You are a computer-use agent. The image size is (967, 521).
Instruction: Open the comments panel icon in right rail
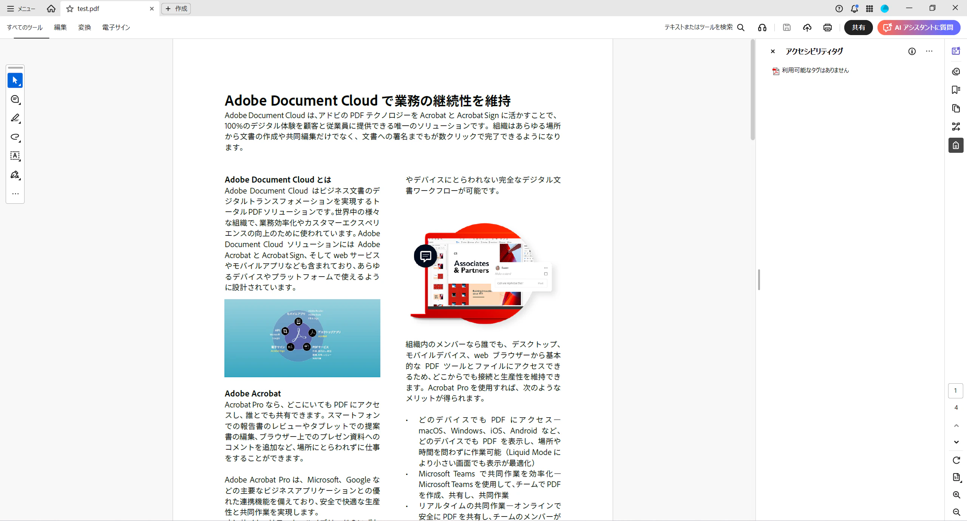(956, 71)
